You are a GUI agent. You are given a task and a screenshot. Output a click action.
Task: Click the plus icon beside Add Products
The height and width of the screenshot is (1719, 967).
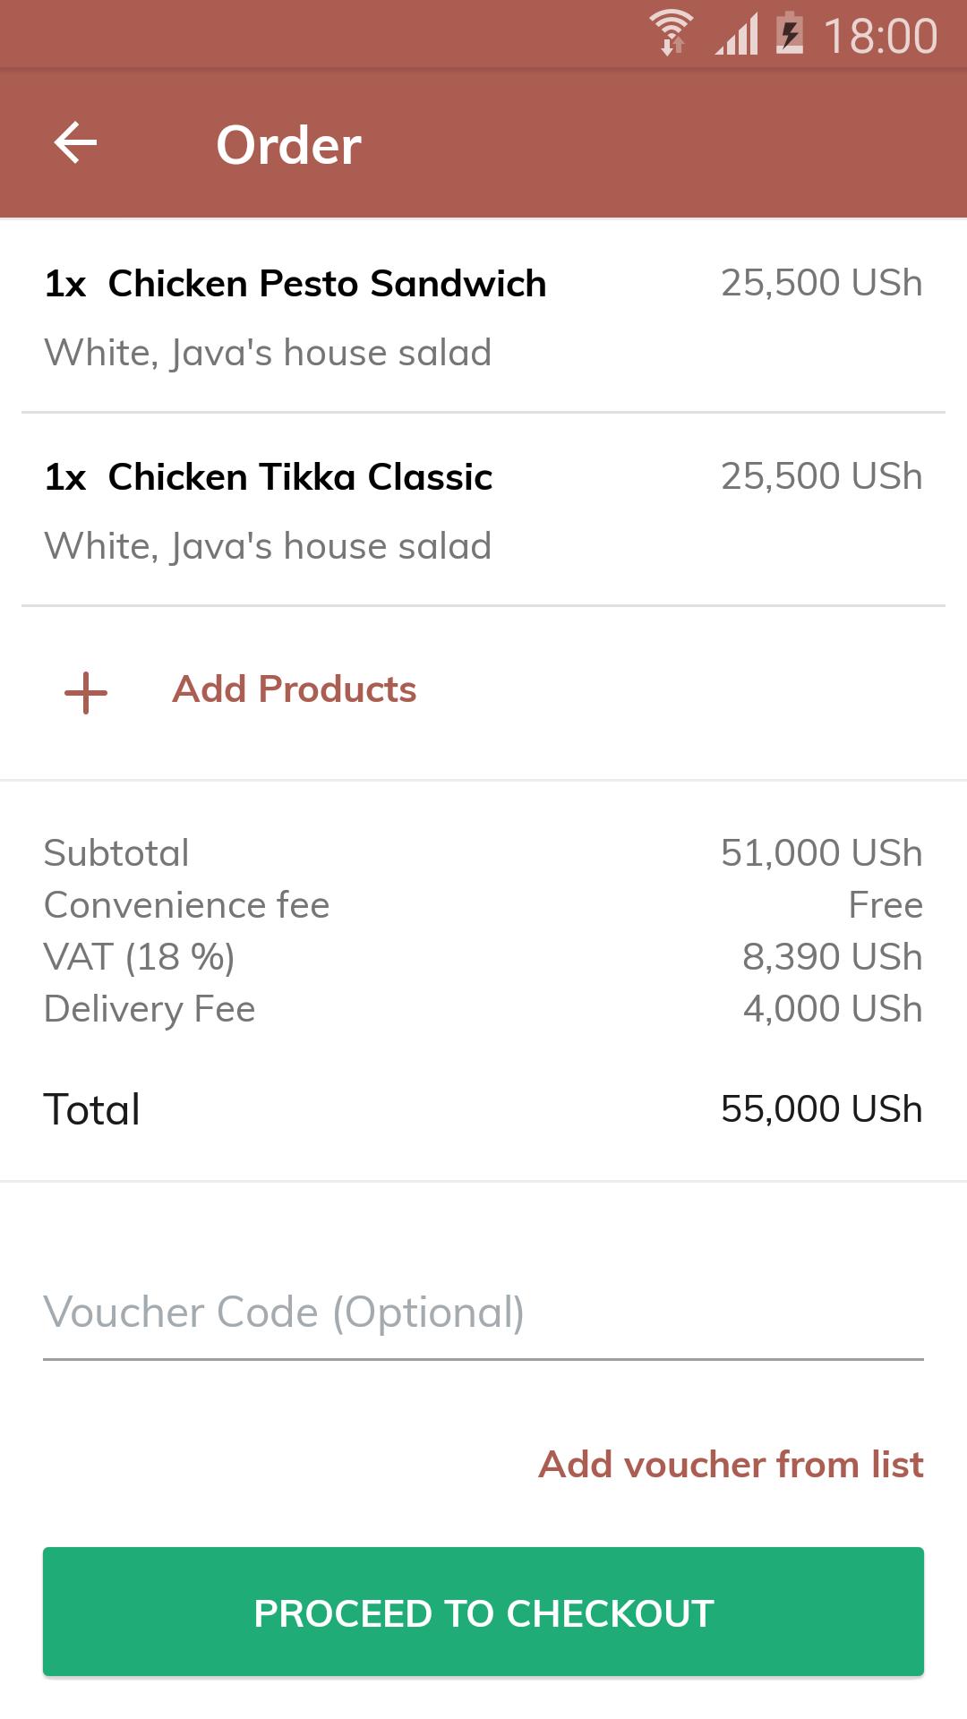(86, 693)
